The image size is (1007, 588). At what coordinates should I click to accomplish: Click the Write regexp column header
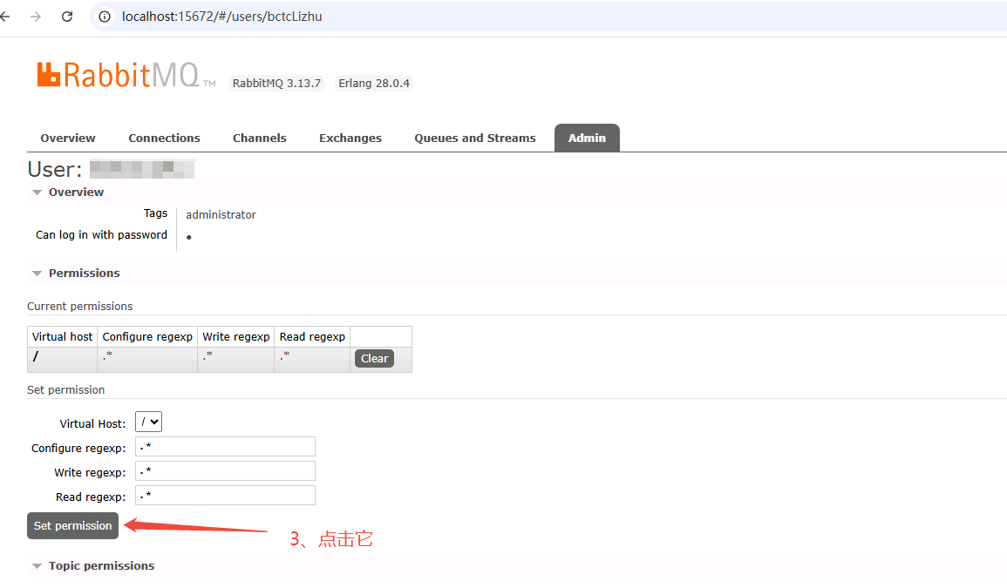coord(236,337)
